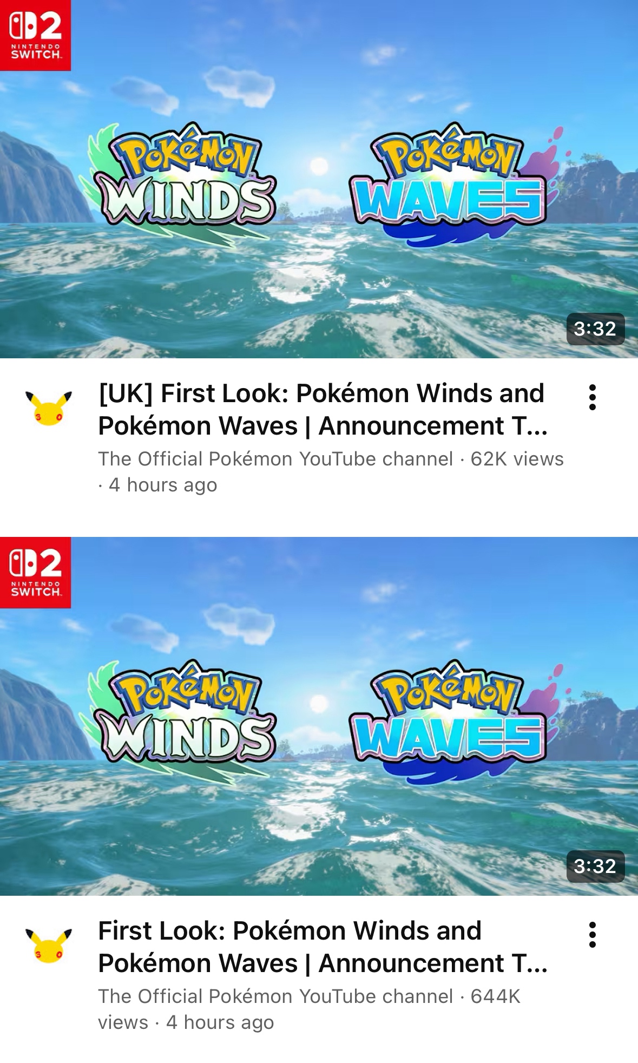Open options menu for 644K views video
Screen dimensions: 638x1063
[x=593, y=935]
